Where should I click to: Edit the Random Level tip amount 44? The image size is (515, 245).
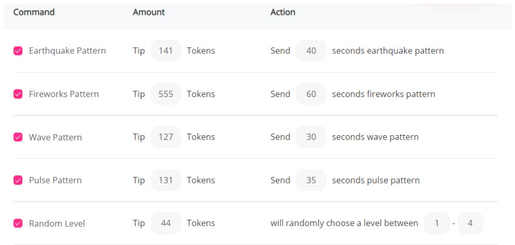click(x=166, y=223)
